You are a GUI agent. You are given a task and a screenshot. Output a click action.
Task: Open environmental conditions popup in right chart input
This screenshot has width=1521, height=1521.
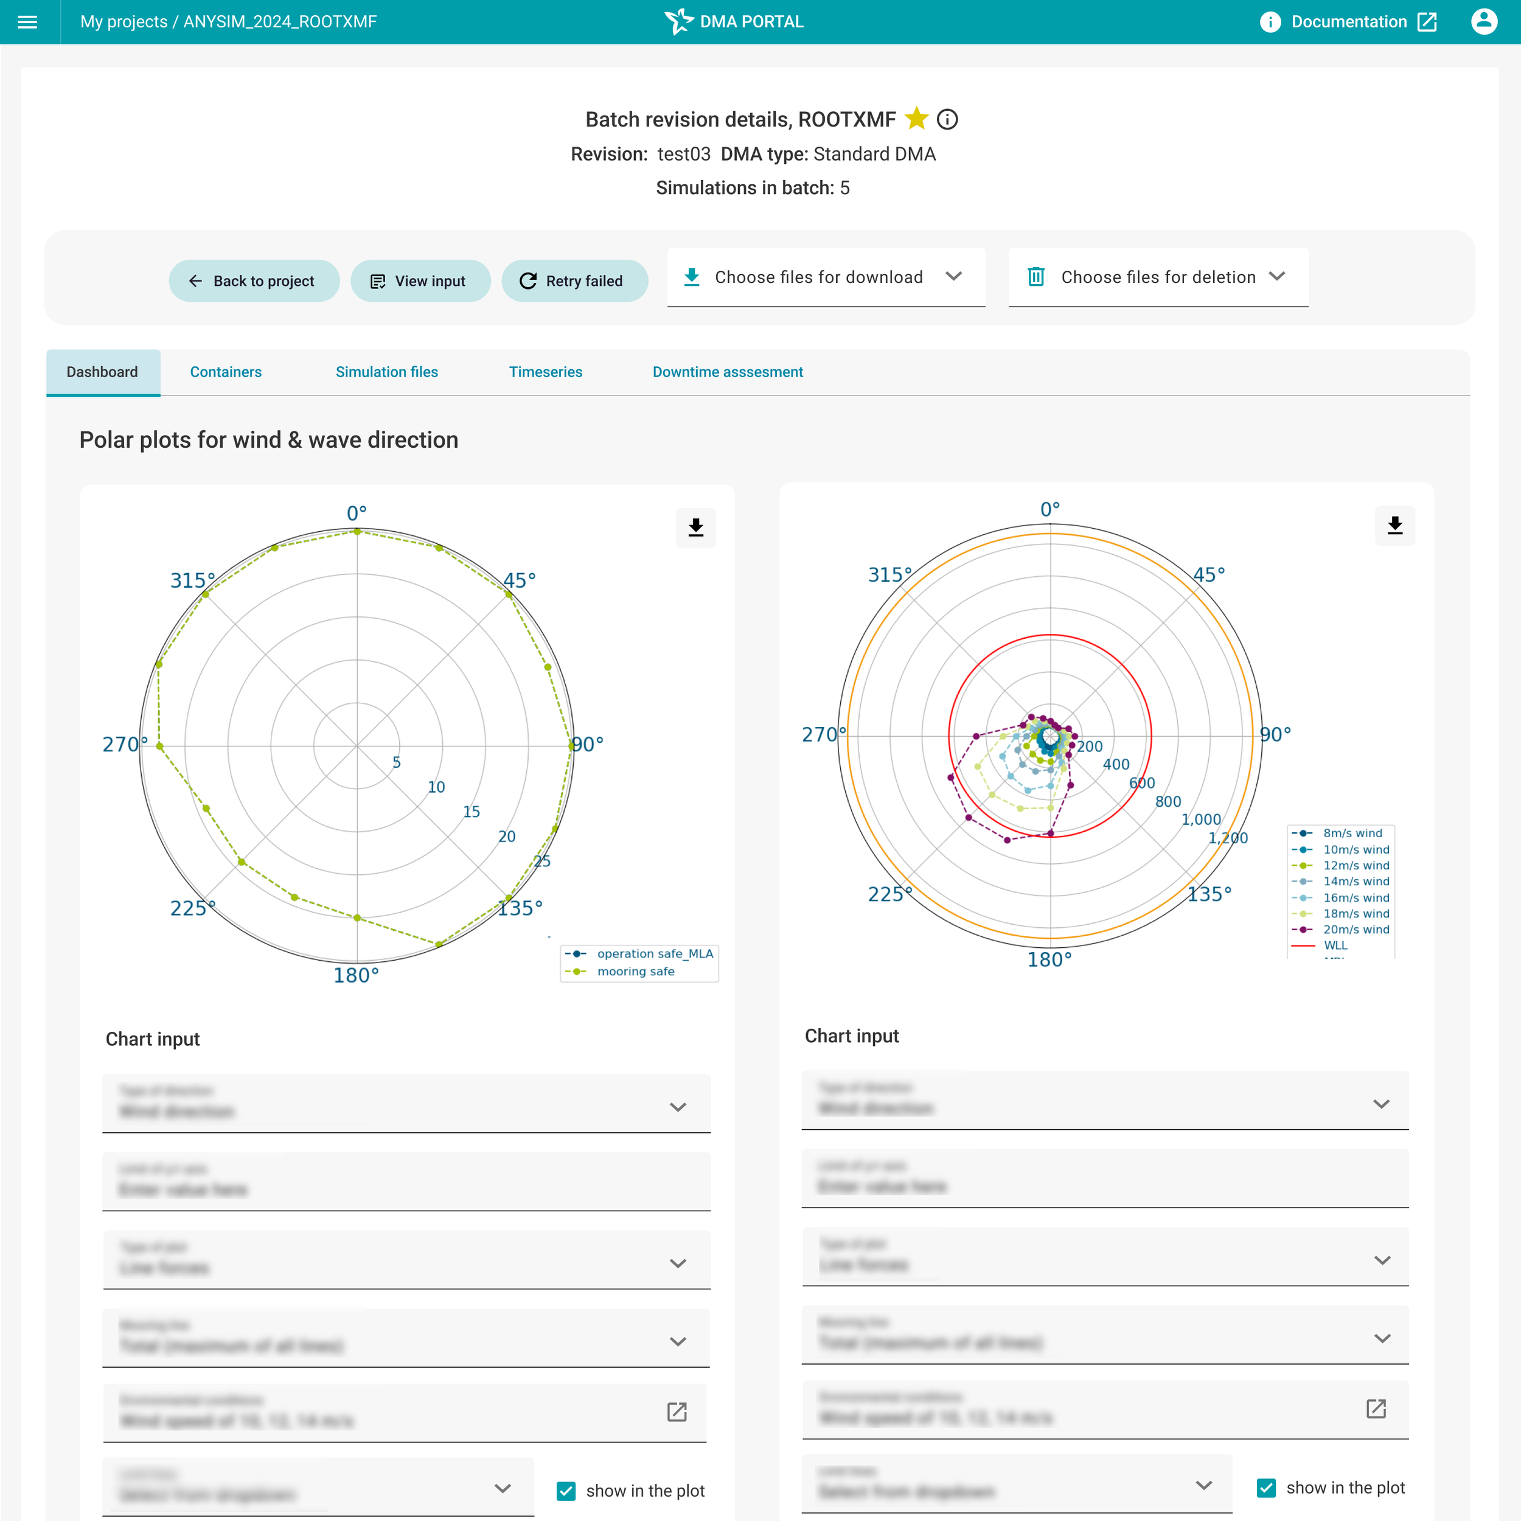pos(1376,1408)
